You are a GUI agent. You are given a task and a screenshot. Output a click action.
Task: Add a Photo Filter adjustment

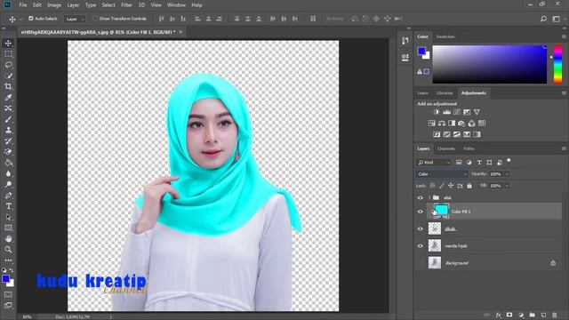pos(461,124)
